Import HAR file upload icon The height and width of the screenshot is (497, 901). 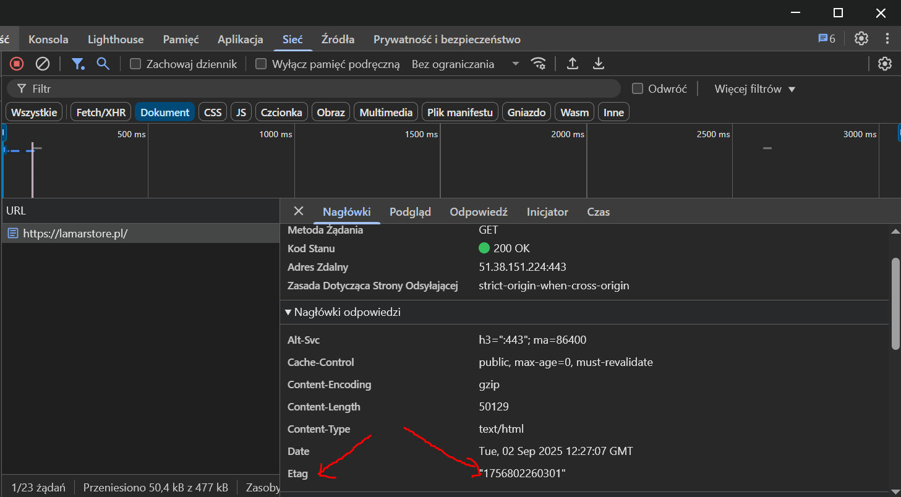coord(573,64)
